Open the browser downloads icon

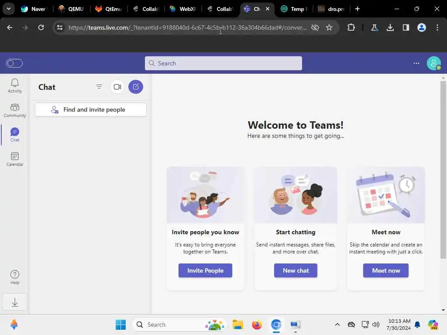(390, 27)
